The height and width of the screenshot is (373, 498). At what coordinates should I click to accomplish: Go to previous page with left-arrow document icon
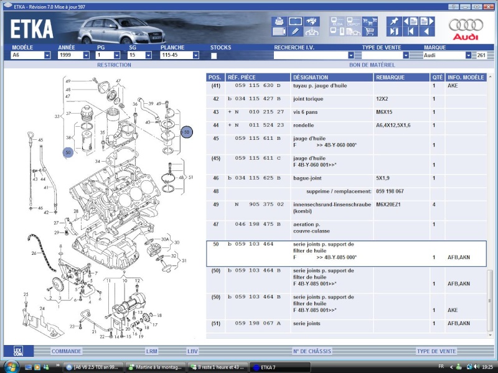(410, 22)
